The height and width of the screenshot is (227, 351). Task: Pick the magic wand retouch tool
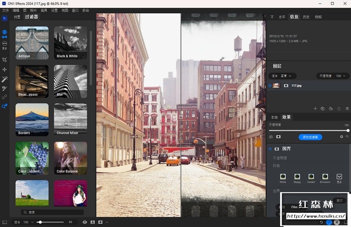[x=4, y=79]
